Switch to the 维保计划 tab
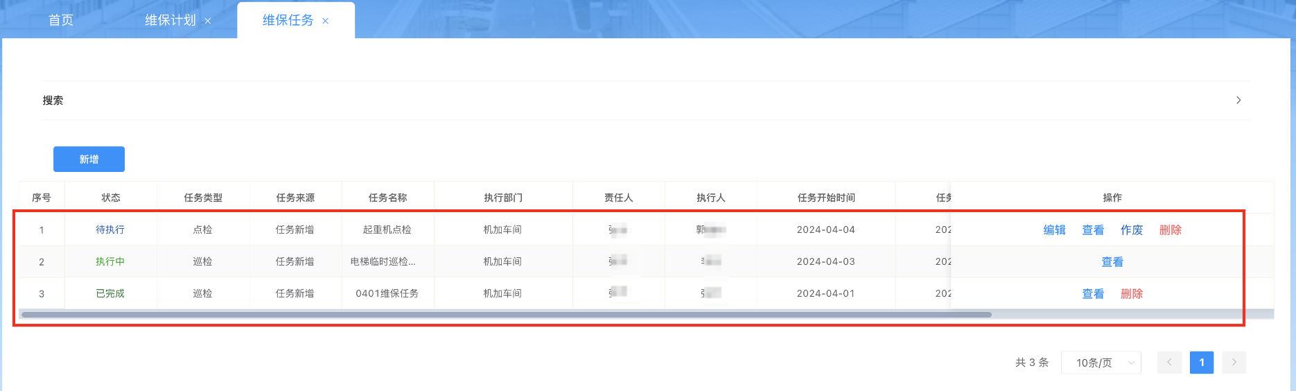This screenshot has width=1296, height=391. point(170,20)
